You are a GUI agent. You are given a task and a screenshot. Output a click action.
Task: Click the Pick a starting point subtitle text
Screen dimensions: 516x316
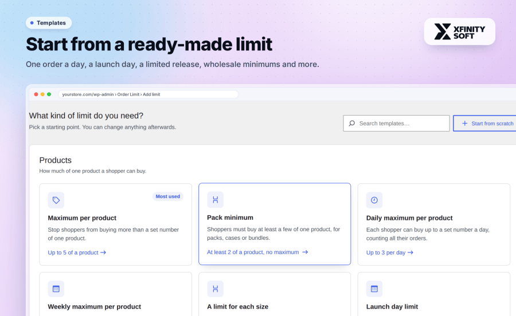point(103,127)
